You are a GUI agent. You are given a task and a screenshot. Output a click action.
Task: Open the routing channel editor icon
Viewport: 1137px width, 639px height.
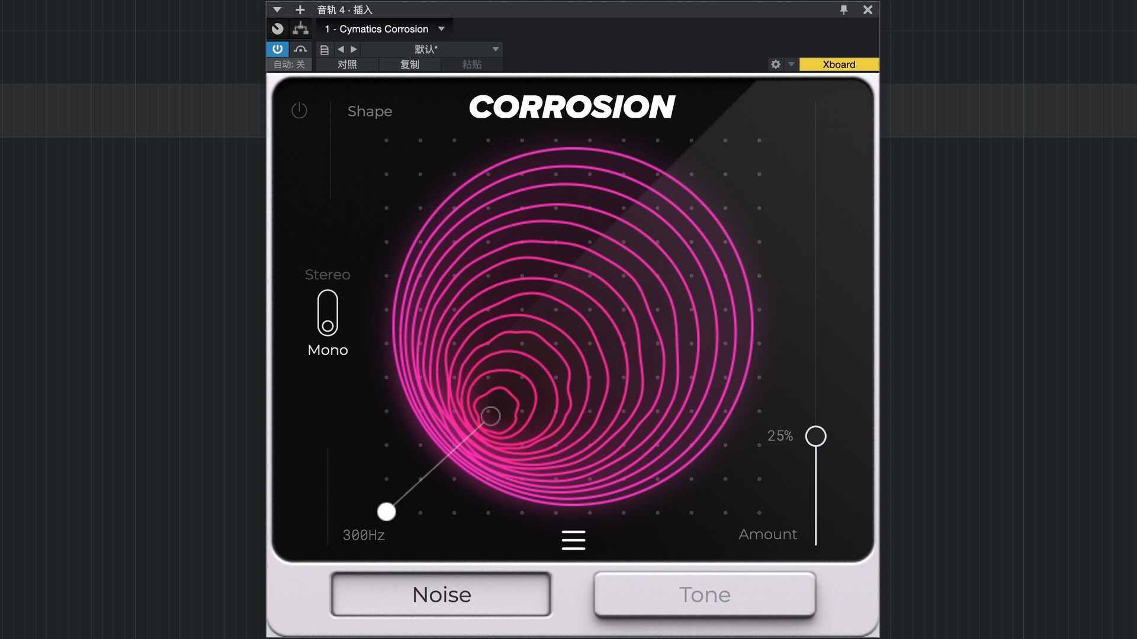coord(301,28)
